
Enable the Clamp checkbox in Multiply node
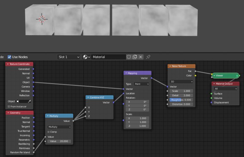[x=48, y=132]
